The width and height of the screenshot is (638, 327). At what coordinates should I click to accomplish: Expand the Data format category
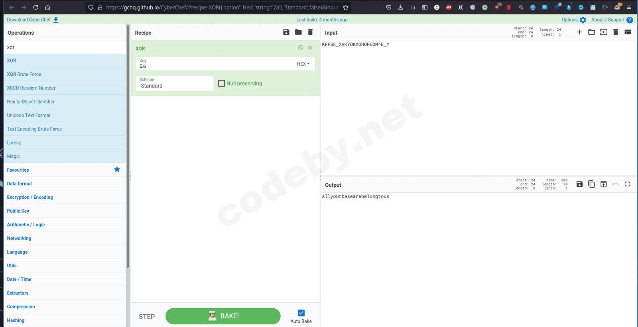coord(65,184)
